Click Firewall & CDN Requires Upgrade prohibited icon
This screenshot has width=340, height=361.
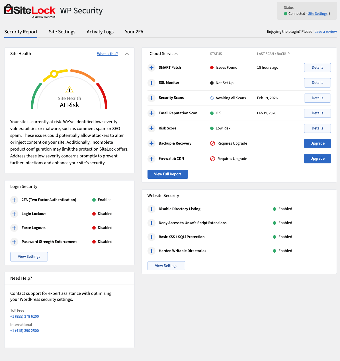click(212, 159)
